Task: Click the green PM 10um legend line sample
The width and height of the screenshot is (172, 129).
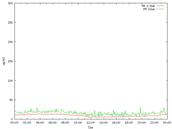Action: (160, 9)
